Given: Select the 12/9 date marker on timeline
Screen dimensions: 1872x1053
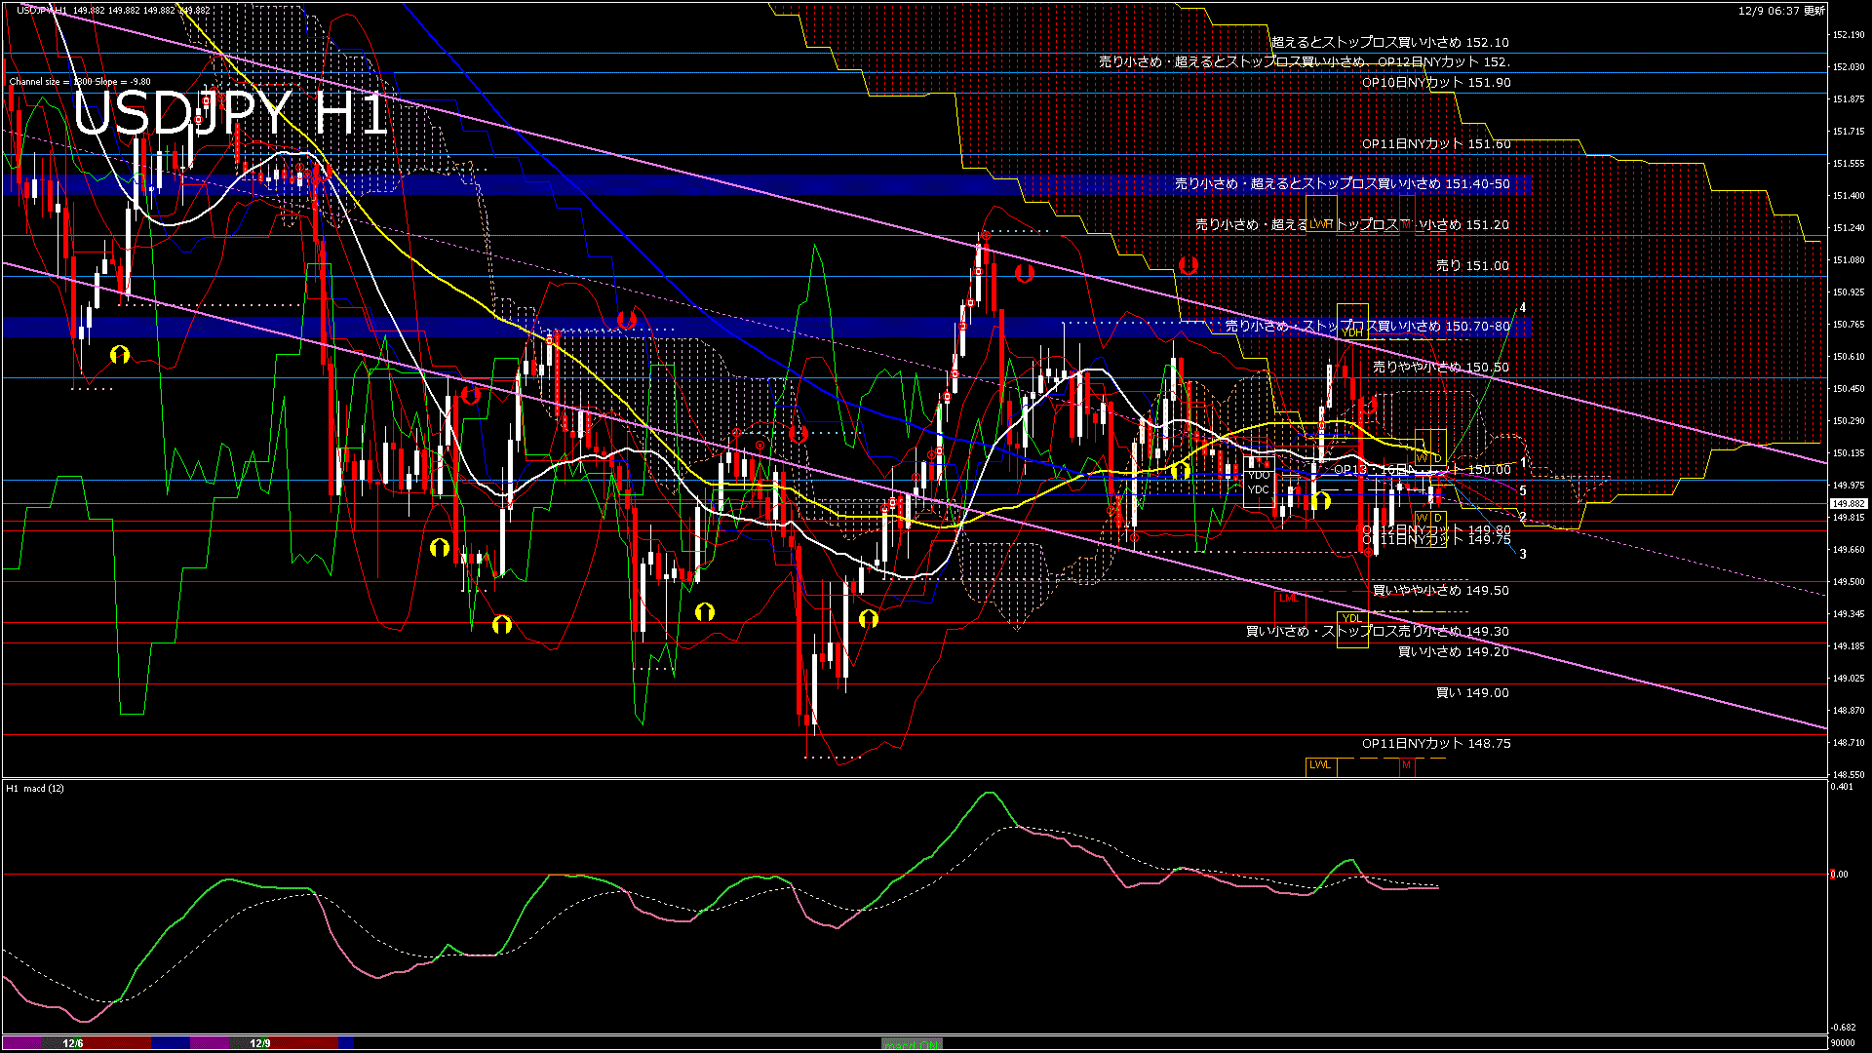Looking at the screenshot, I should click(x=259, y=1043).
